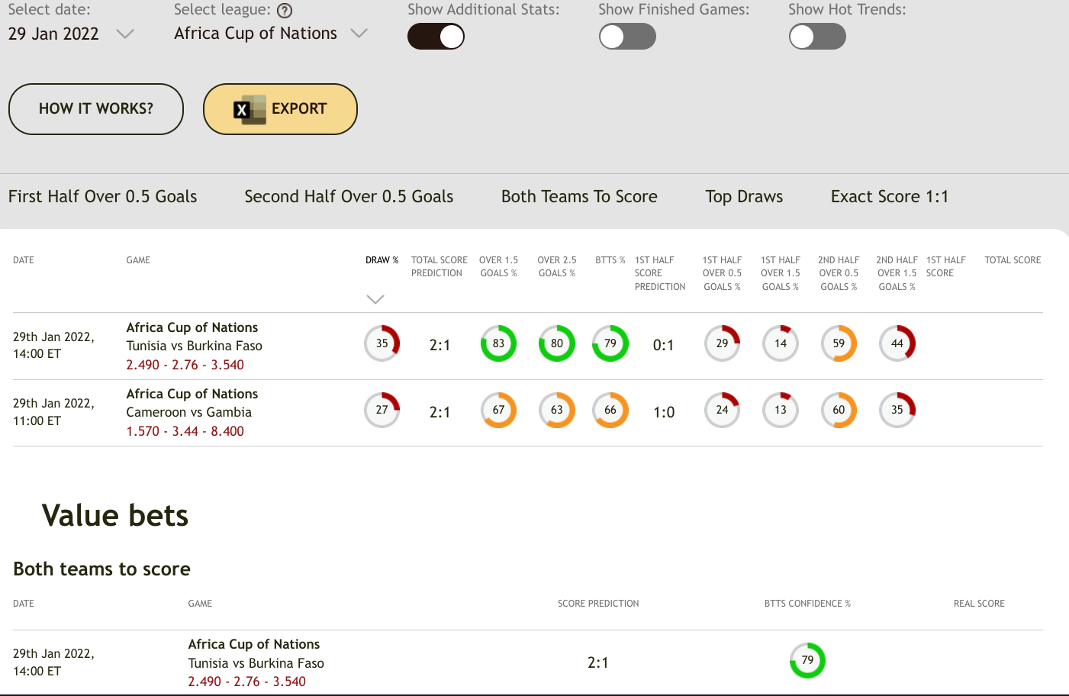Click Tunisia 2nd half over 0.5 gauge 59
Viewport: 1069px width, 696px height.
click(x=839, y=343)
